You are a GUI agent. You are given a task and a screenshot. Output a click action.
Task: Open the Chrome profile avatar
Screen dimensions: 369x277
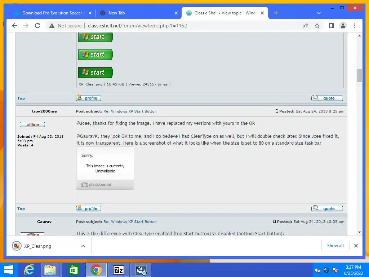[343, 26]
